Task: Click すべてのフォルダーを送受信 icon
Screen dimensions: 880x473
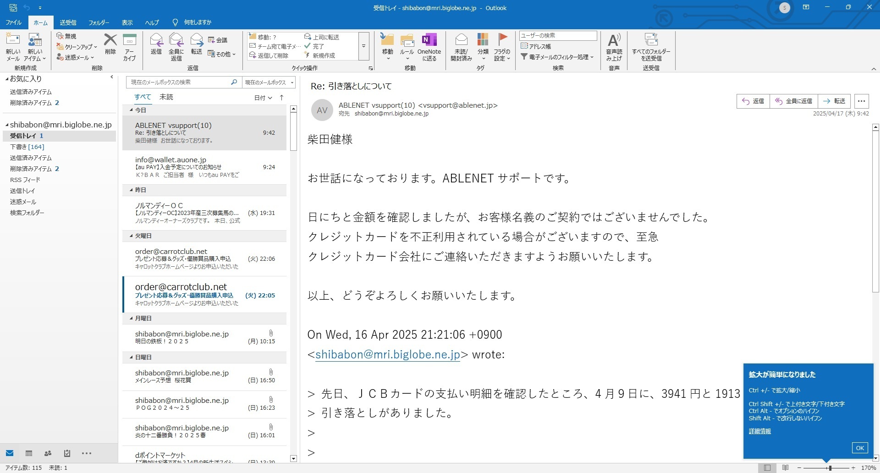Action: point(651,47)
